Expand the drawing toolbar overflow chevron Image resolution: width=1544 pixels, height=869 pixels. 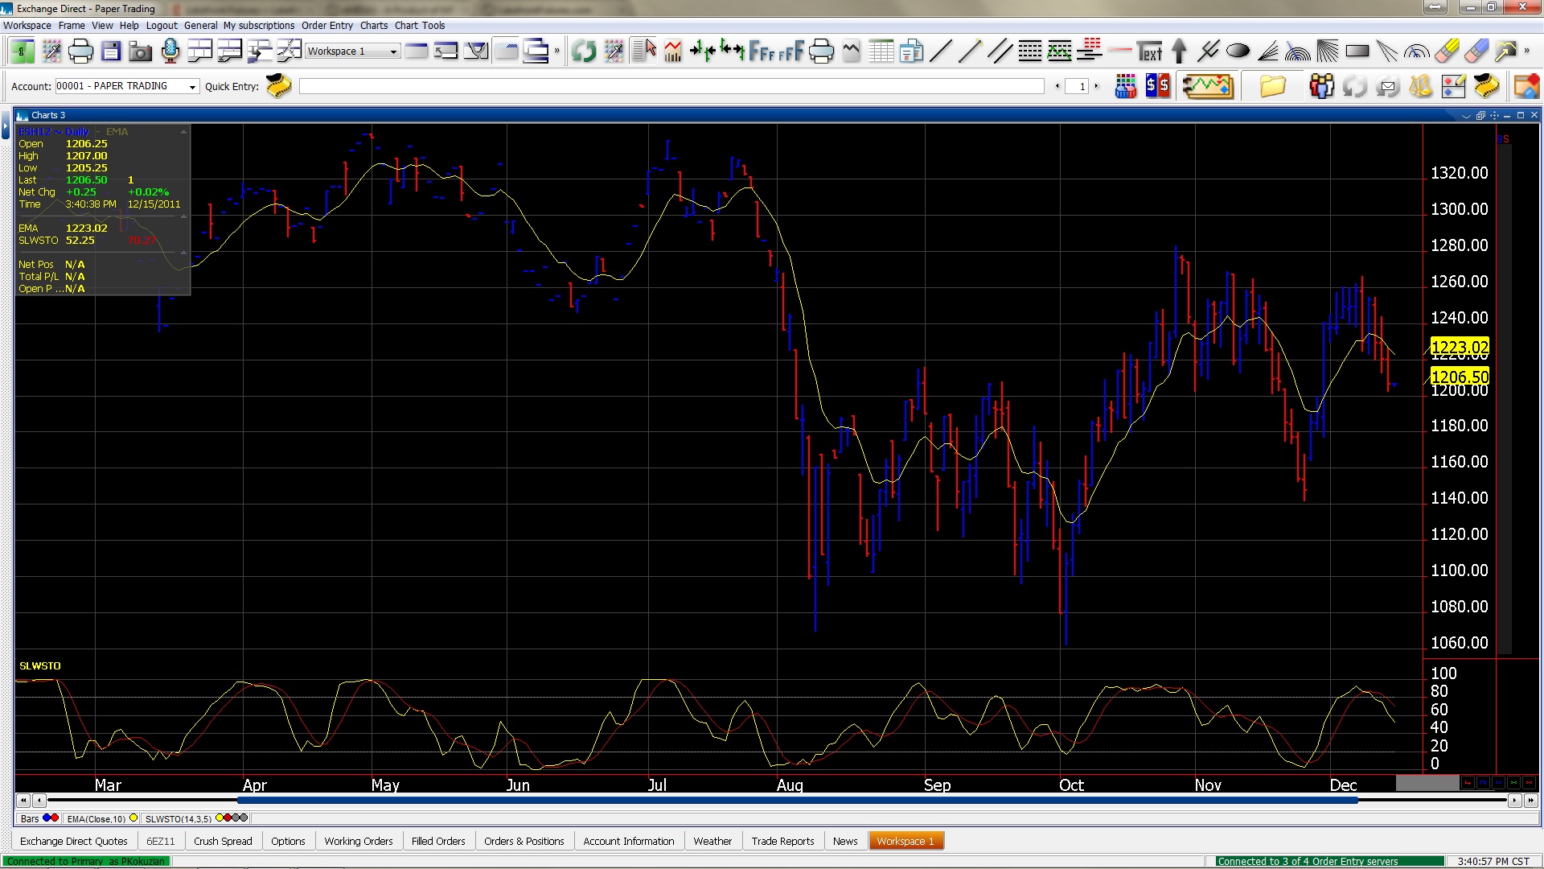(1527, 51)
